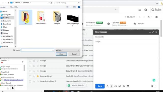Image resolution: width=163 pixels, height=92 pixels.
Task: Click the Search Desktop box
Action: (x=67, y=3)
